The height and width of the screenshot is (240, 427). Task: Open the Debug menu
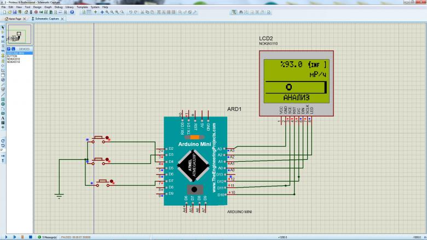click(x=58, y=7)
